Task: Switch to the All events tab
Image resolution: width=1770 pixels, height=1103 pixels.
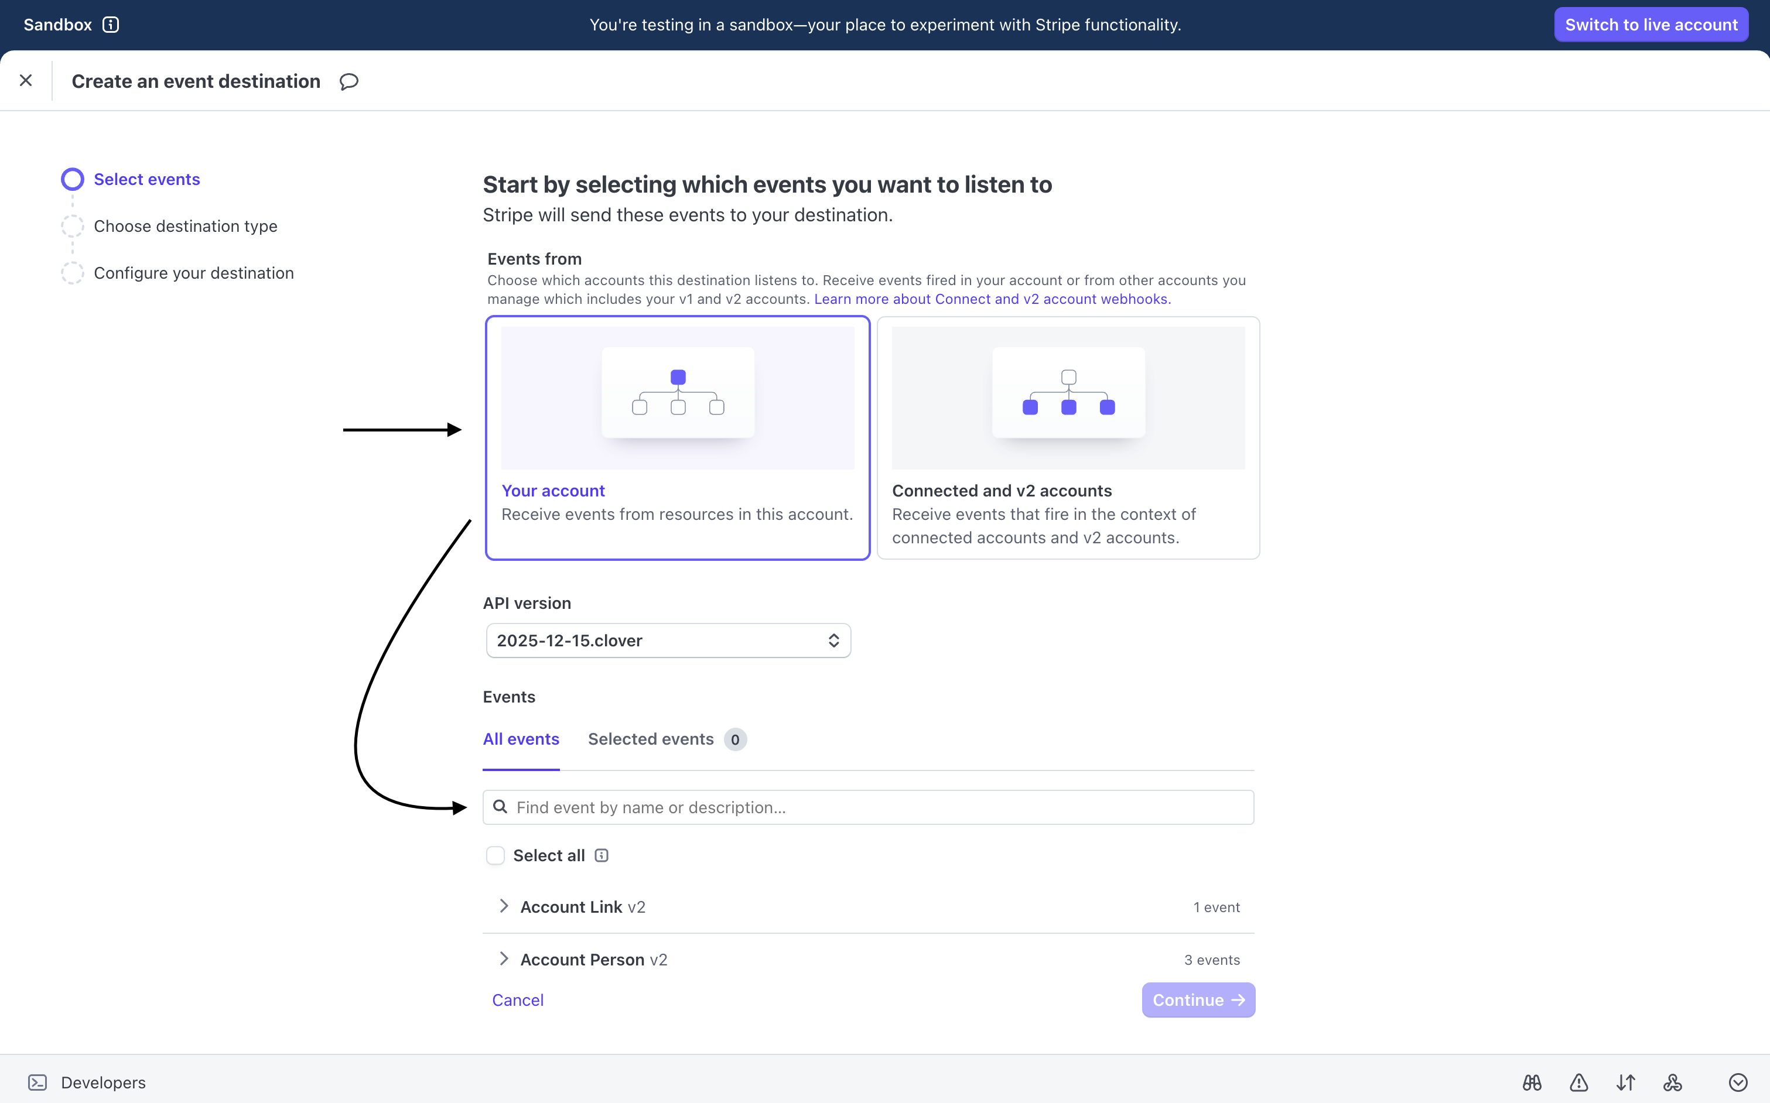Action: point(520,739)
